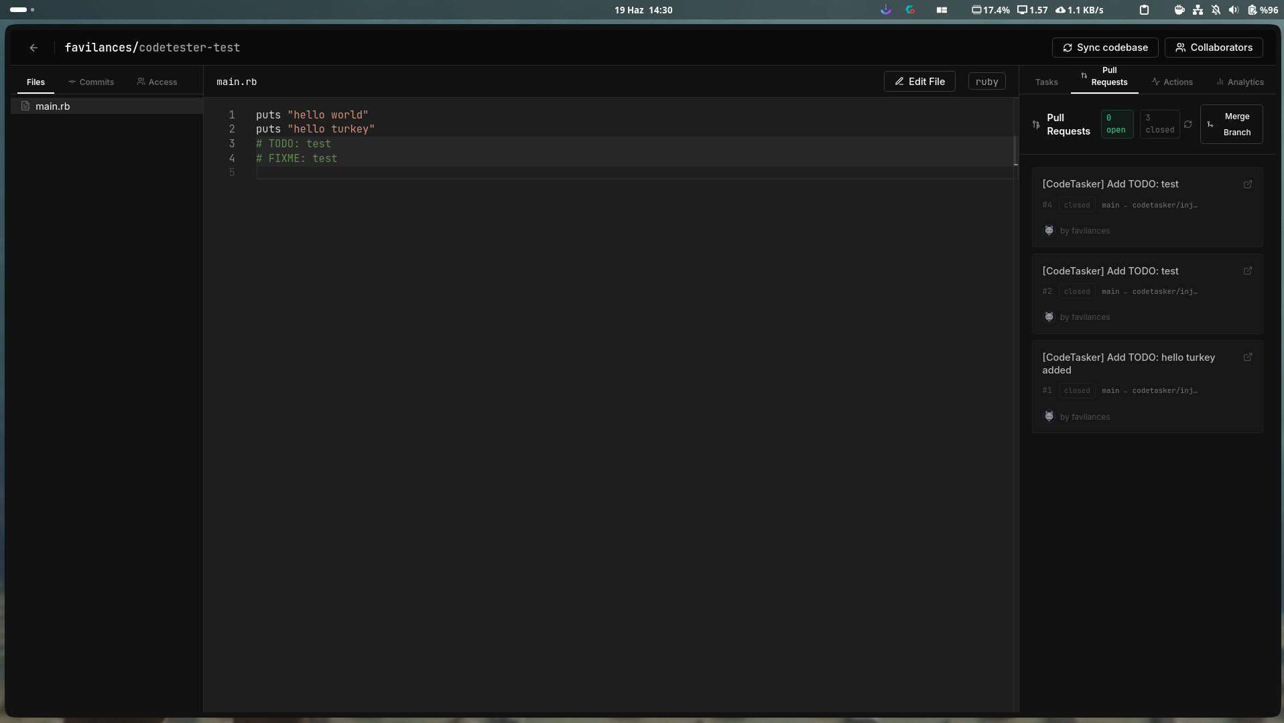Filter by 0 open pull requests
1284x723 pixels.
[x=1117, y=124]
